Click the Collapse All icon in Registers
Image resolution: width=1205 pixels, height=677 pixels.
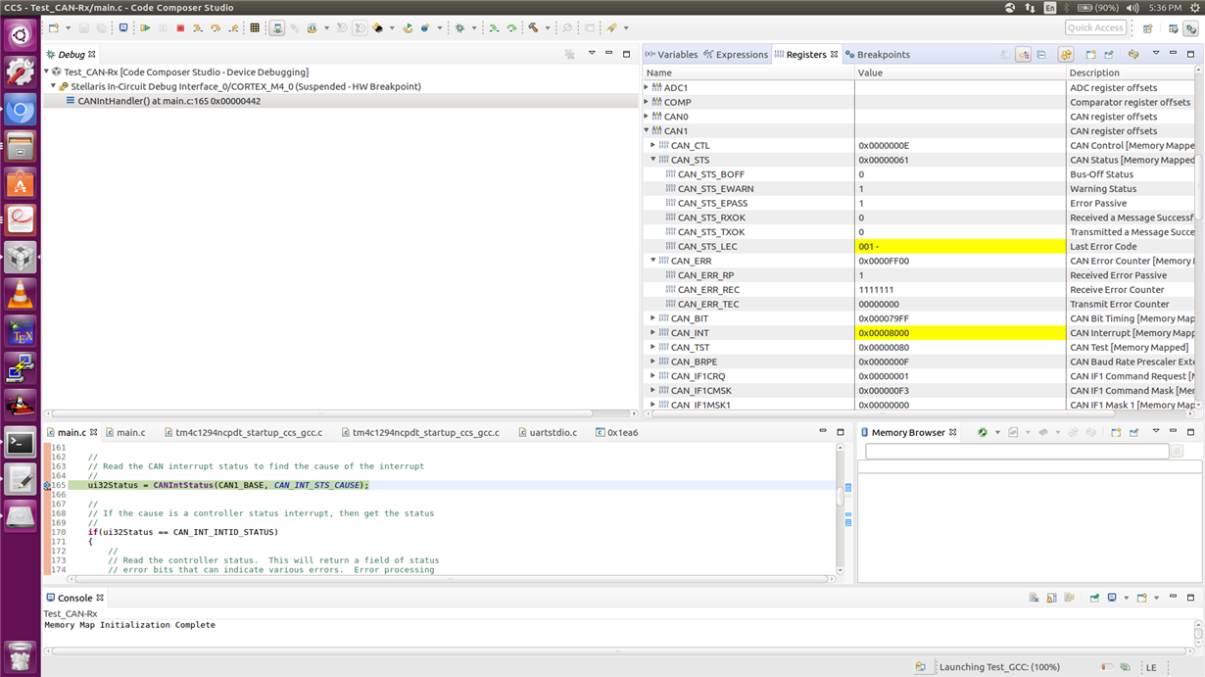tap(1041, 55)
